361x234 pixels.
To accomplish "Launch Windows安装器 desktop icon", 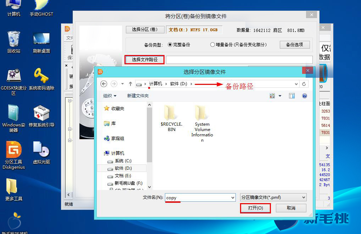I will pos(13,119).
